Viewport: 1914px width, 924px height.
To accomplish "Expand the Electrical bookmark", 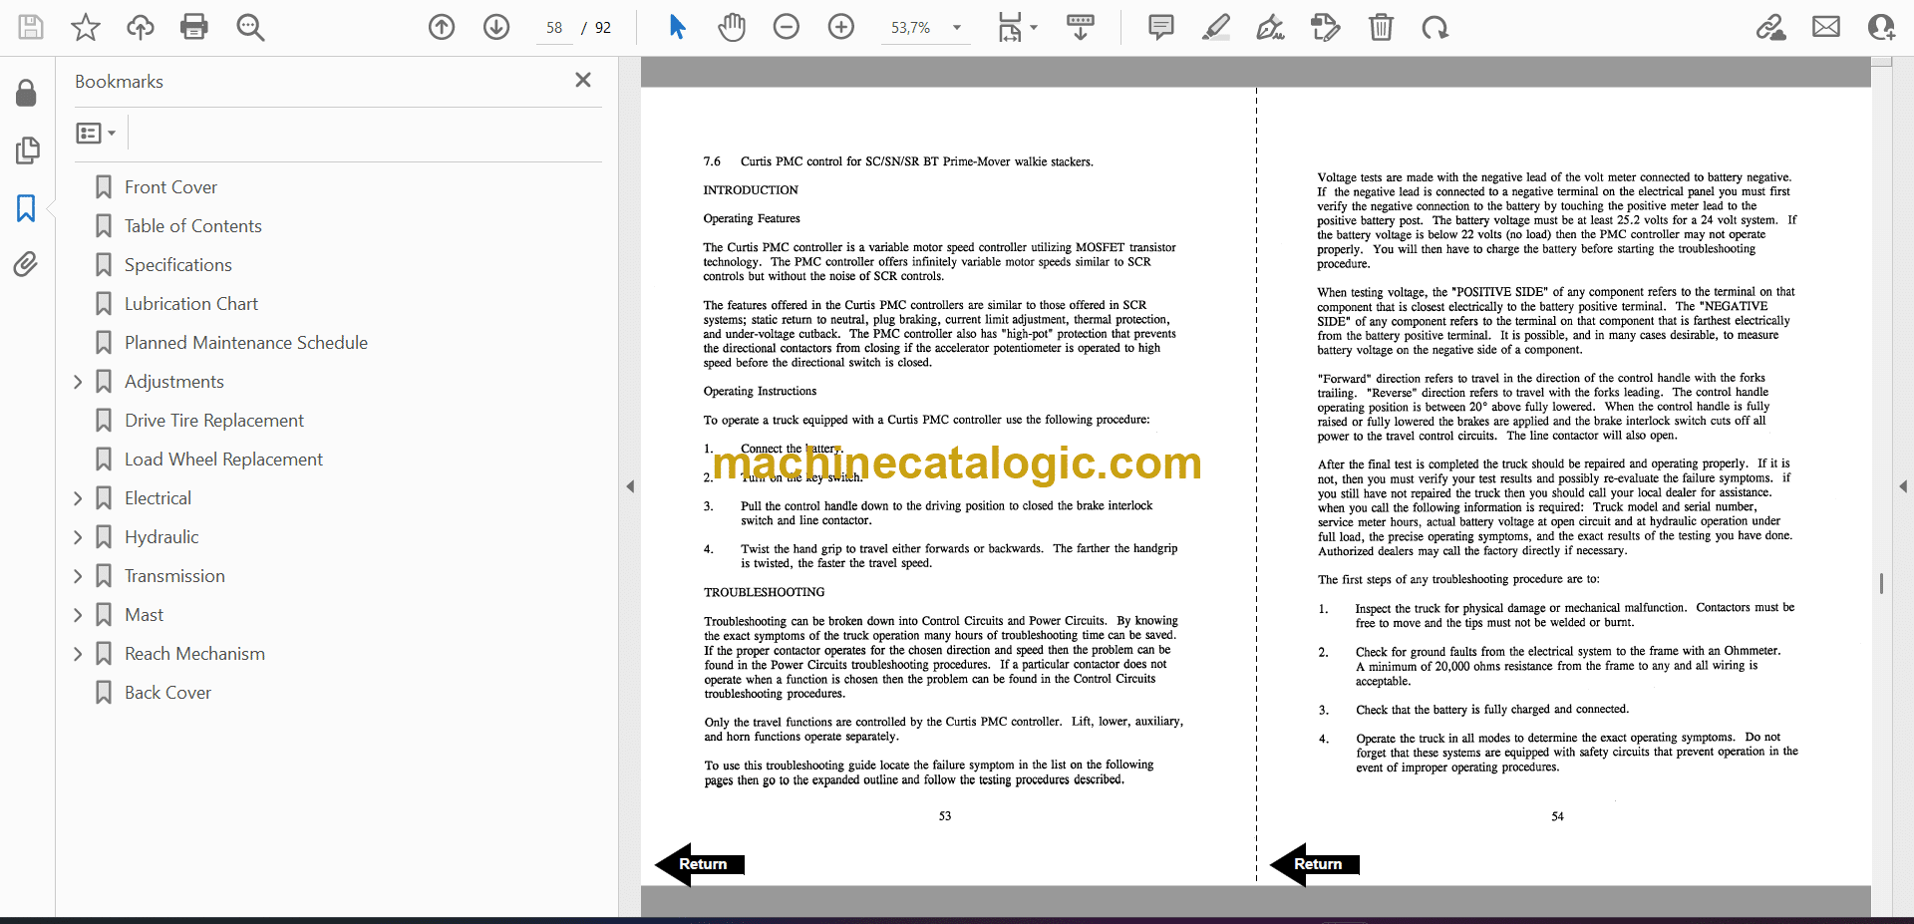I will coord(78,498).
